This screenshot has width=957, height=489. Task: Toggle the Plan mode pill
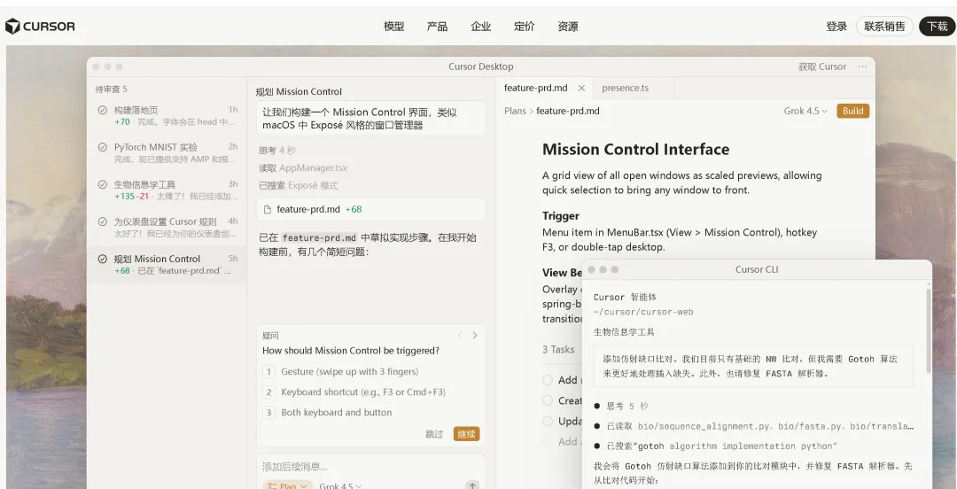click(288, 486)
